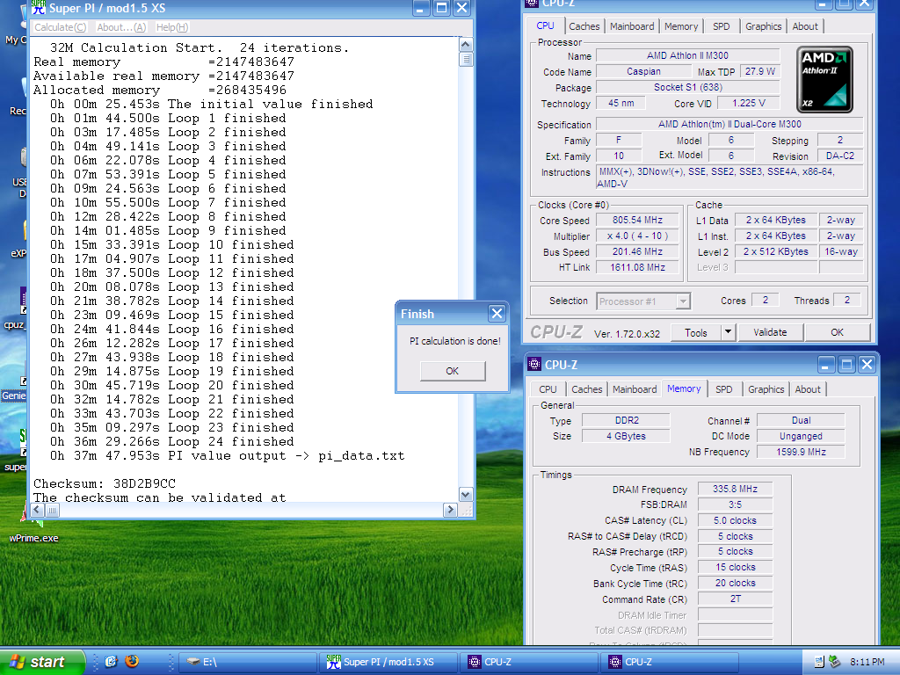Select the SPD tab in upper CPU-Z

pyautogui.click(x=721, y=26)
